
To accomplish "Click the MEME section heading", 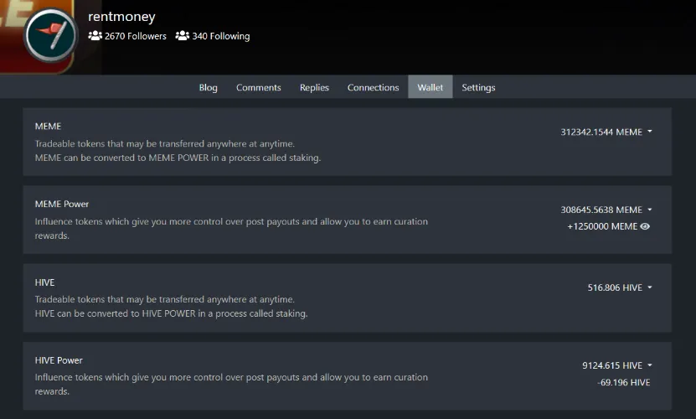I will coord(48,127).
